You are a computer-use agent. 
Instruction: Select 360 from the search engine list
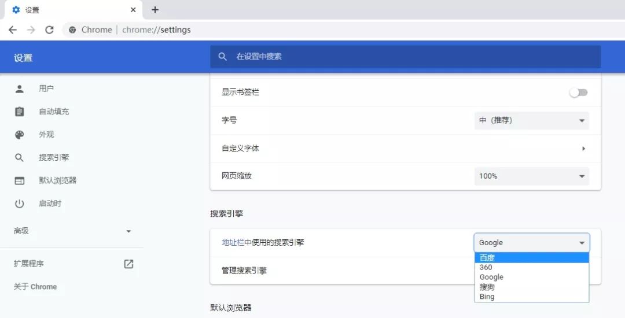click(532, 268)
